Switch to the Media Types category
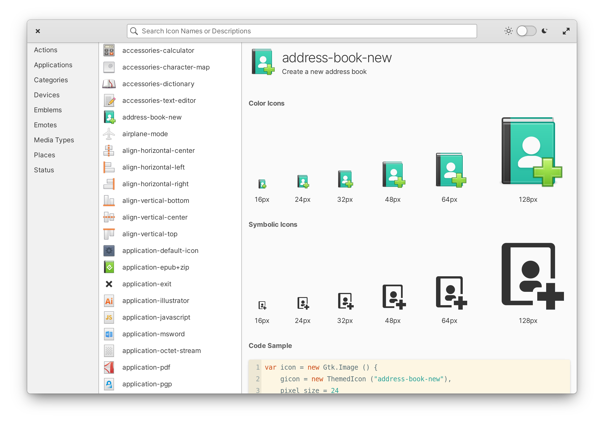Viewport: 604px width, 428px height. (54, 140)
